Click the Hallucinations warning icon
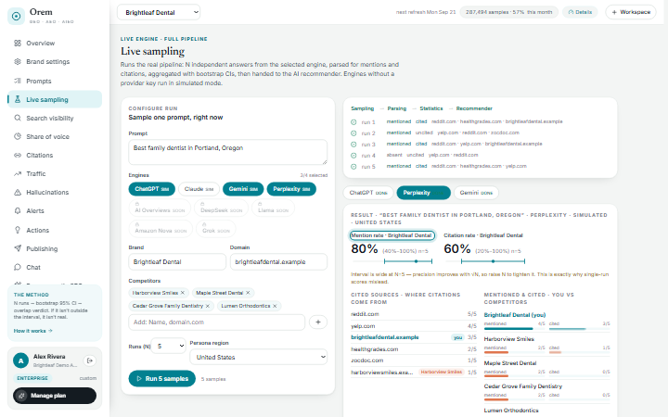Image resolution: width=668 pixels, height=417 pixels. (x=18, y=193)
